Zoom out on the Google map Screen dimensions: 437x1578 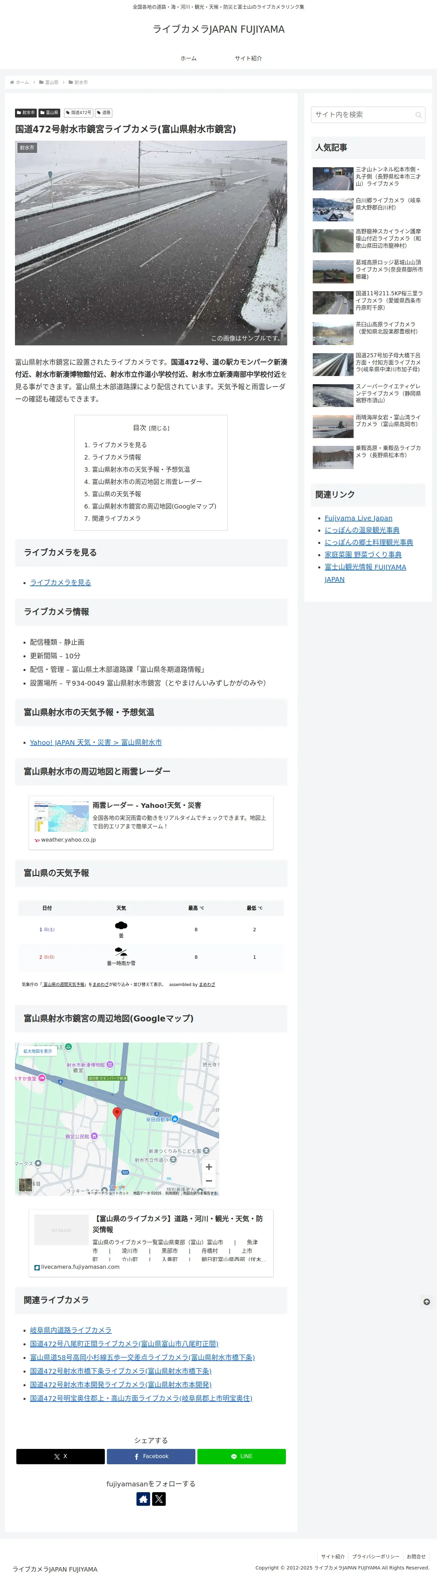[x=209, y=1181]
